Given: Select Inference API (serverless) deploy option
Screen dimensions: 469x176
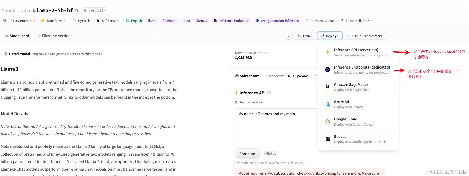Looking at the screenshot, I should click(358, 52).
